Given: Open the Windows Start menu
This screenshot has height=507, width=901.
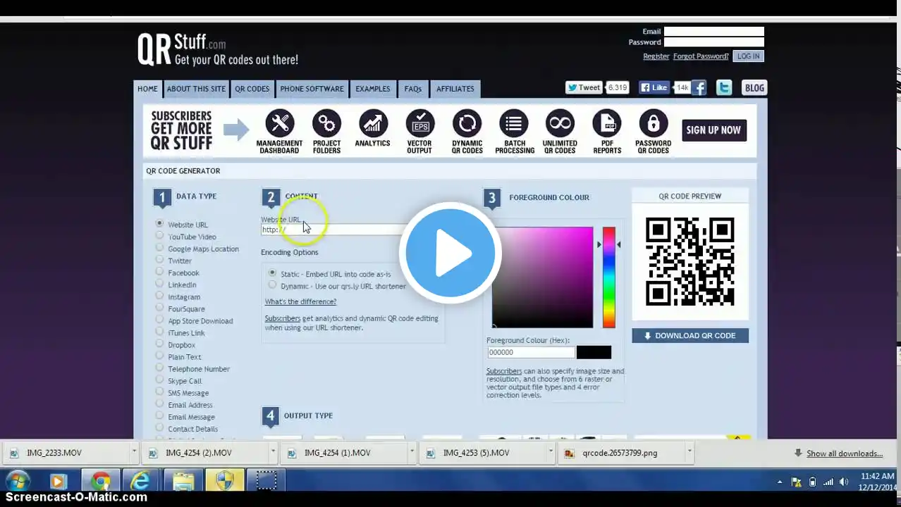Looking at the screenshot, I should point(17,482).
